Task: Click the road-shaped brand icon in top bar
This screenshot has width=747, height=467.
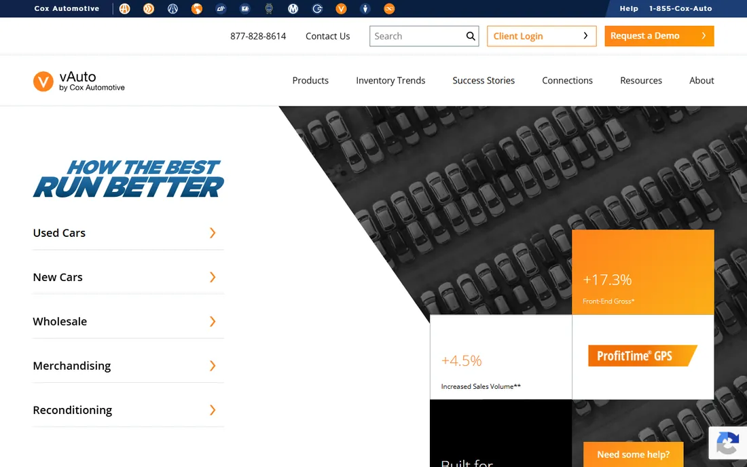Action: 172,9
